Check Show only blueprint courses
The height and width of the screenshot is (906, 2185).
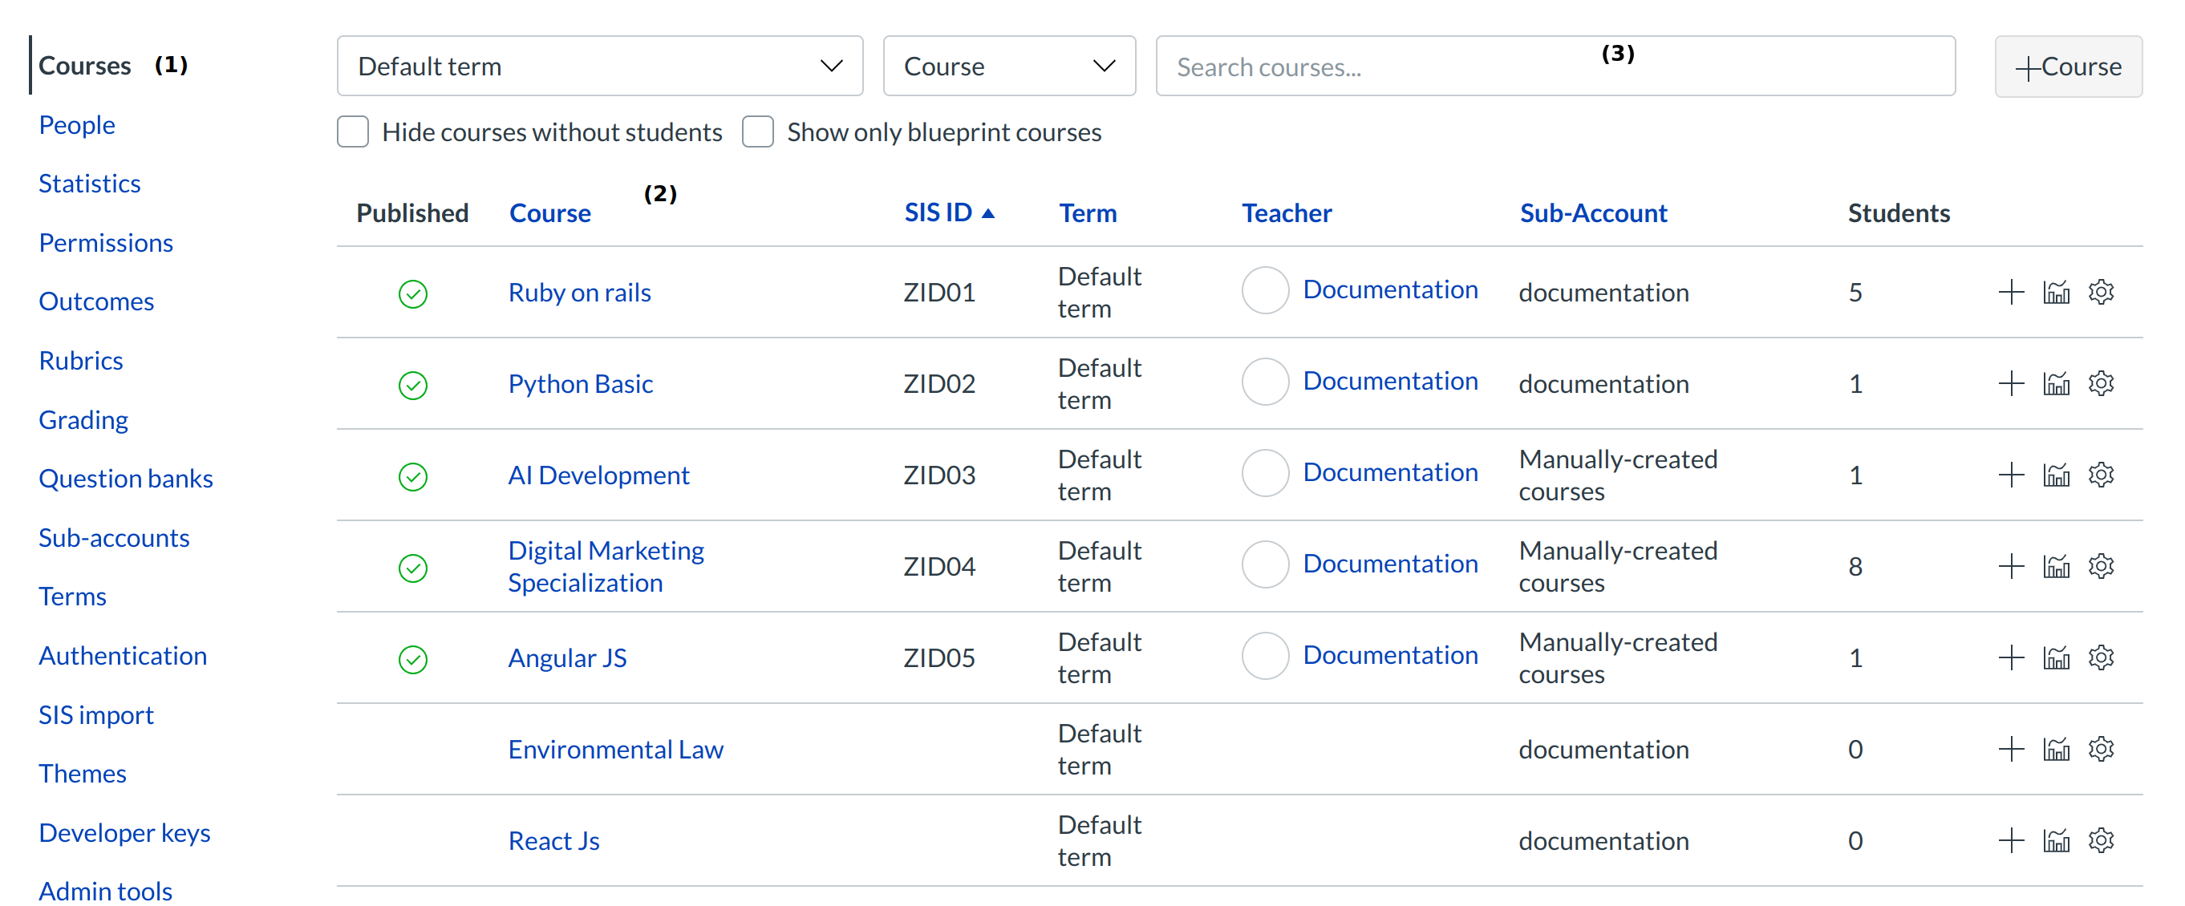coord(757,132)
